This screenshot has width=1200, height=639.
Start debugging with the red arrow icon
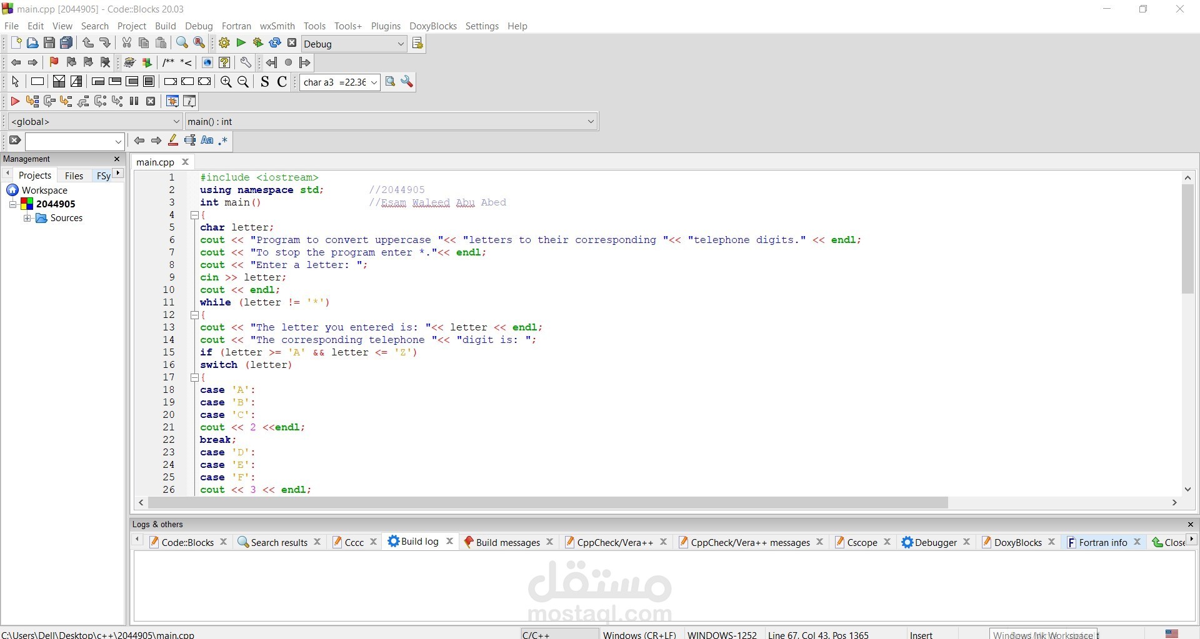16,101
